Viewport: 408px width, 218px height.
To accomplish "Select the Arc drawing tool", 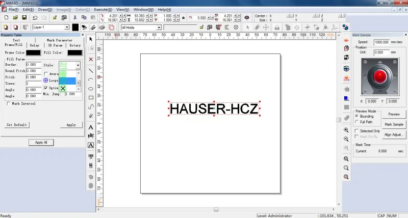I will click(x=91, y=79).
